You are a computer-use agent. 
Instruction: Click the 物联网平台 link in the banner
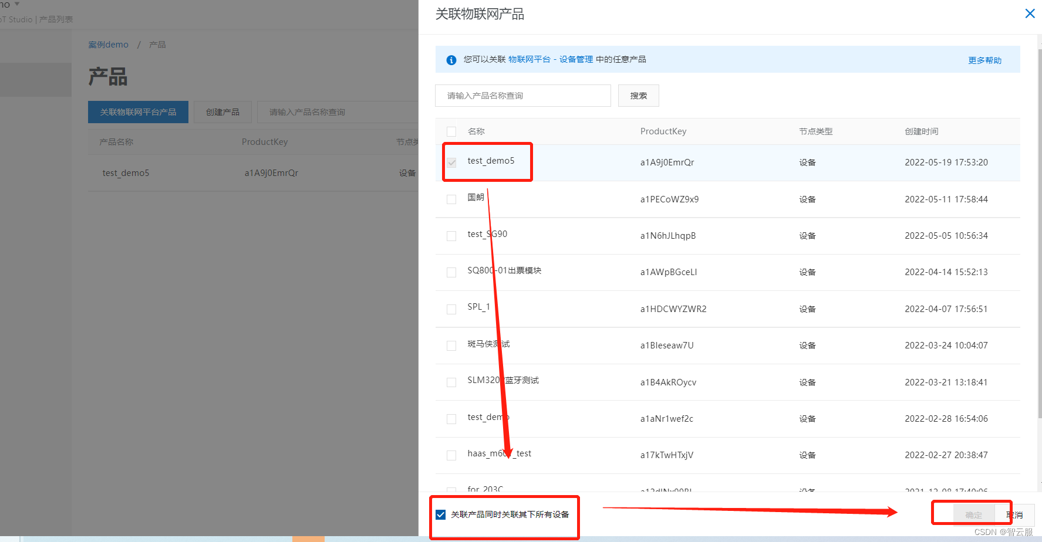[x=530, y=59]
